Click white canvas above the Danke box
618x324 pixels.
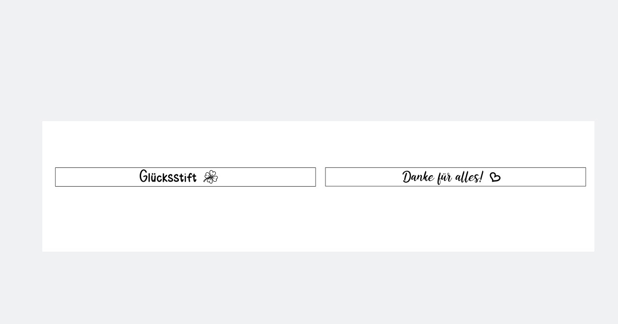click(x=455, y=145)
